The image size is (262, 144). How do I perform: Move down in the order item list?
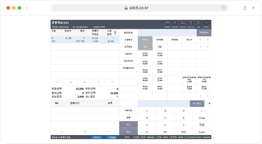112,82
